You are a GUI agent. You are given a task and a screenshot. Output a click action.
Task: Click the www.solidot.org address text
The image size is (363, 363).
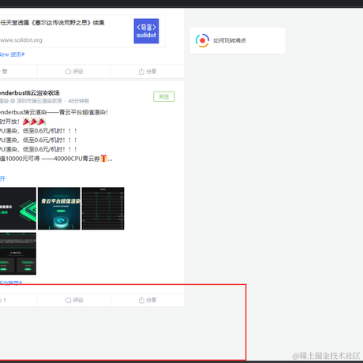point(21,40)
